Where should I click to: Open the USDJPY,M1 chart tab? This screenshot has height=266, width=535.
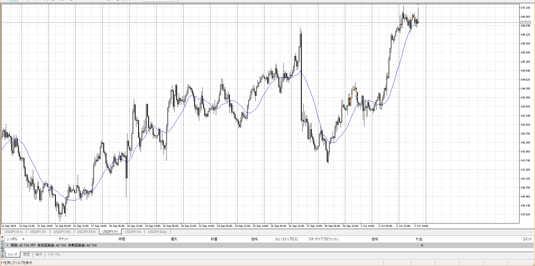38,232
